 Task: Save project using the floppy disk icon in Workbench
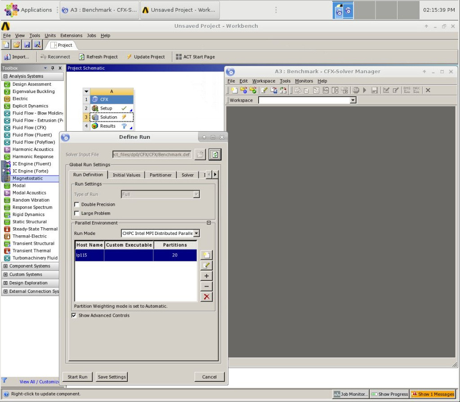[x=27, y=45]
